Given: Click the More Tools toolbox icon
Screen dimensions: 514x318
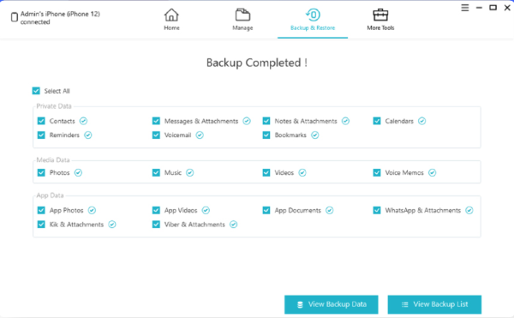Looking at the screenshot, I should [380, 15].
